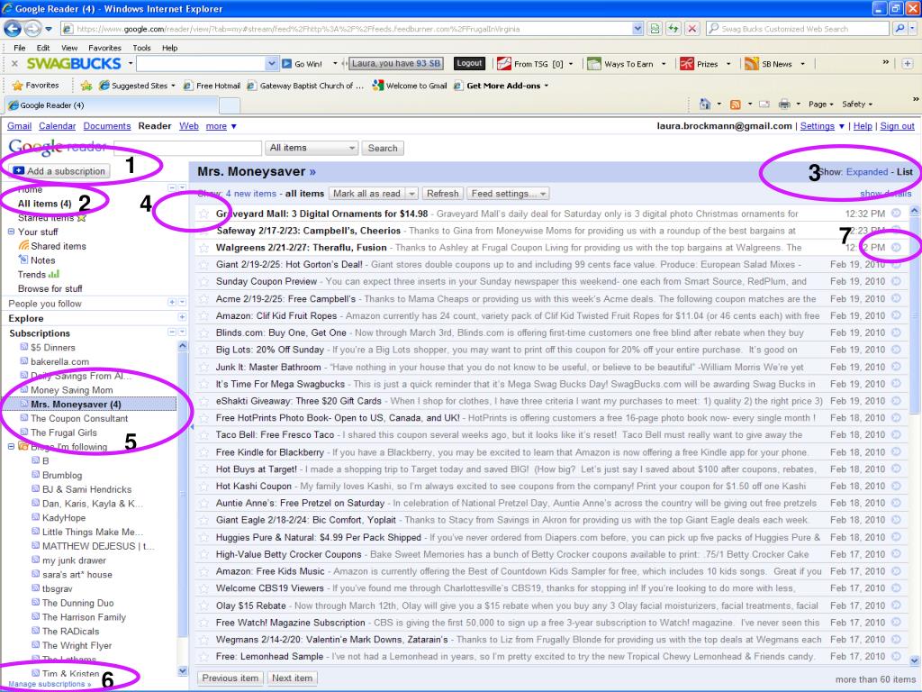Star the Sunday Coupon Preview item

pyautogui.click(x=203, y=282)
